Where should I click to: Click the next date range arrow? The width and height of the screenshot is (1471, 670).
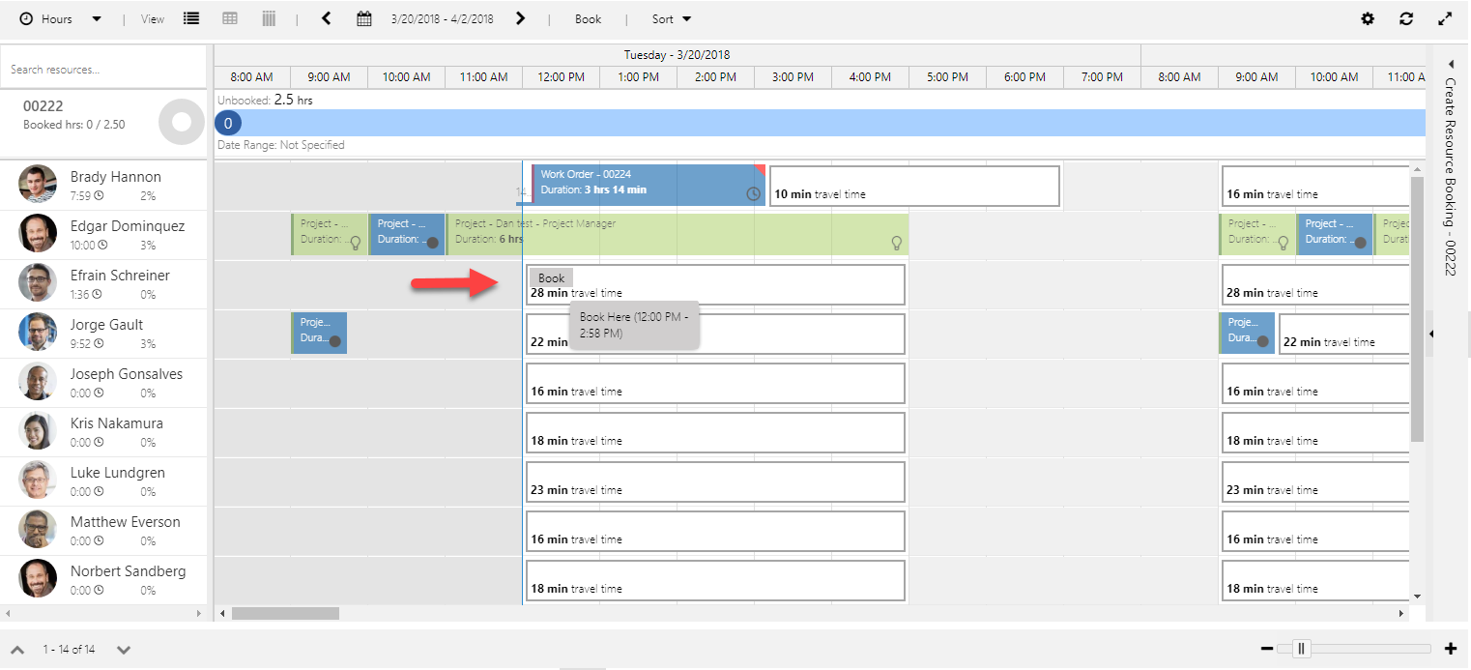[520, 17]
